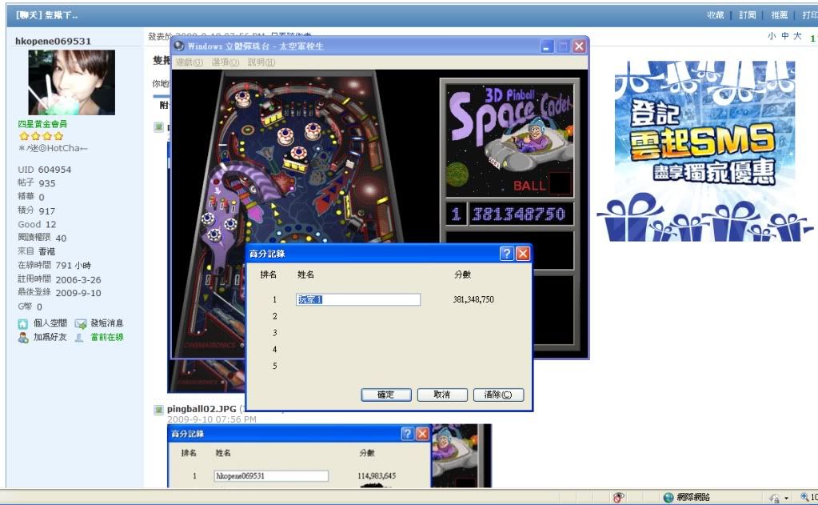Click the score 114,983,645 in lower screenshot
This screenshot has width=818, height=505.
pos(377,475)
